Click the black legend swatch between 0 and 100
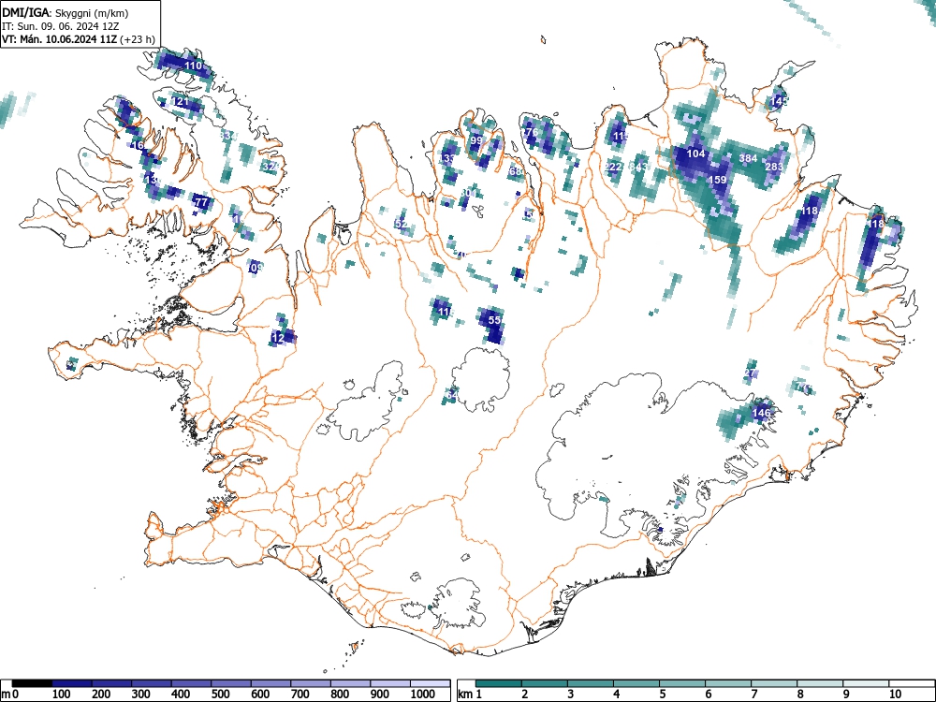This screenshot has height=702, width=936. 32,683
